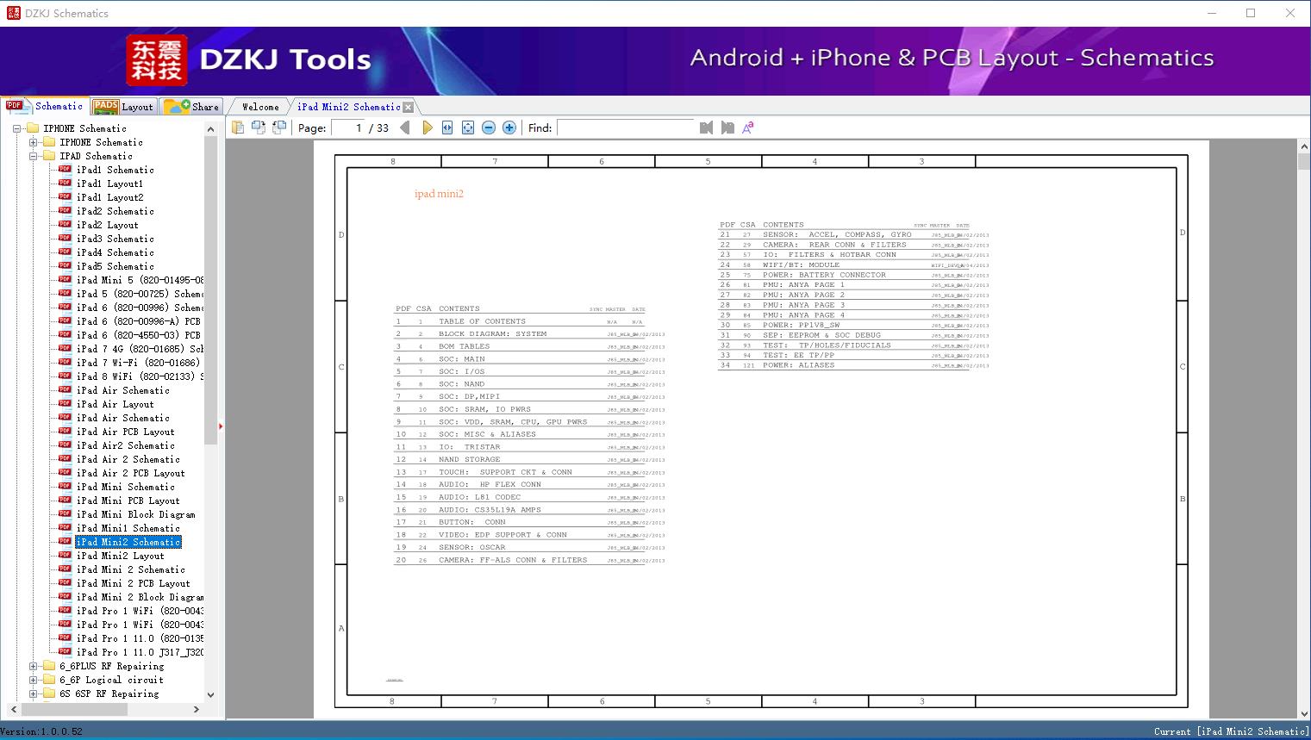Click the PDF icon beside iPad1 Schematic
This screenshot has height=740, width=1311.
[x=65, y=170]
